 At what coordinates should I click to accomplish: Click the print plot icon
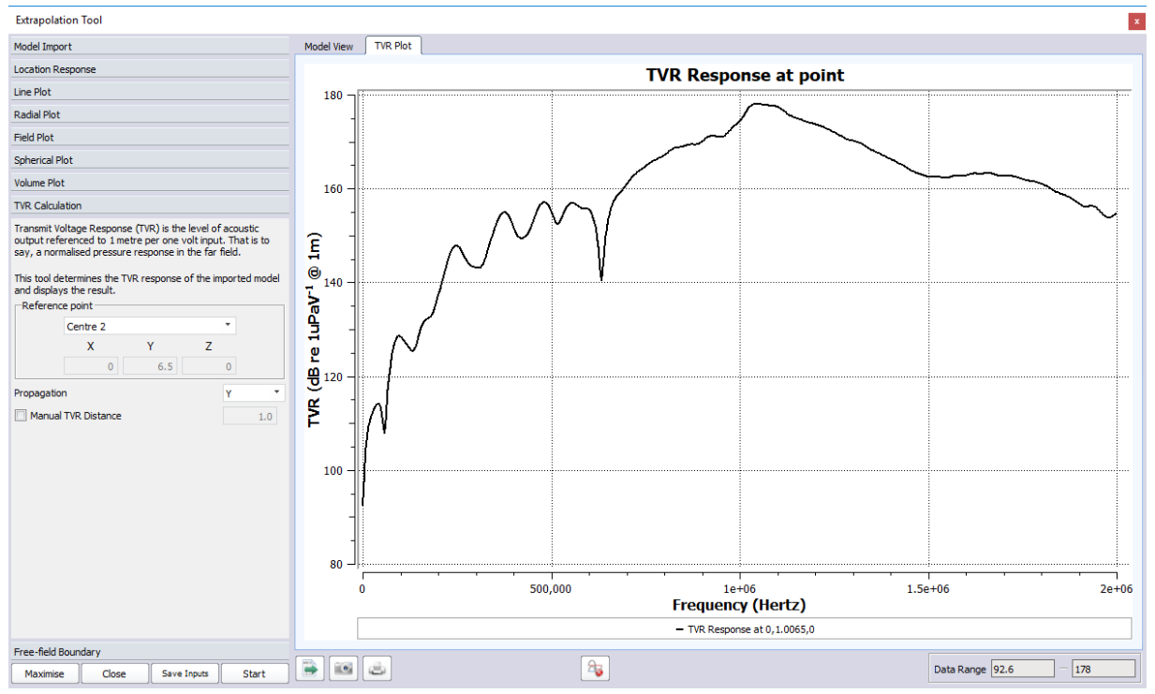pos(377,668)
